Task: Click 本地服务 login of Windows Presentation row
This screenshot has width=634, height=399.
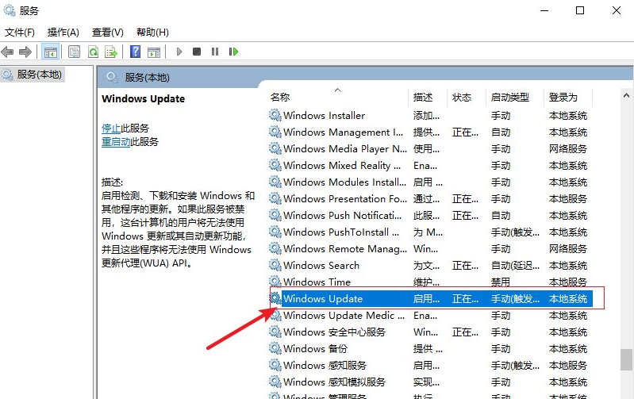Action: click(x=567, y=199)
